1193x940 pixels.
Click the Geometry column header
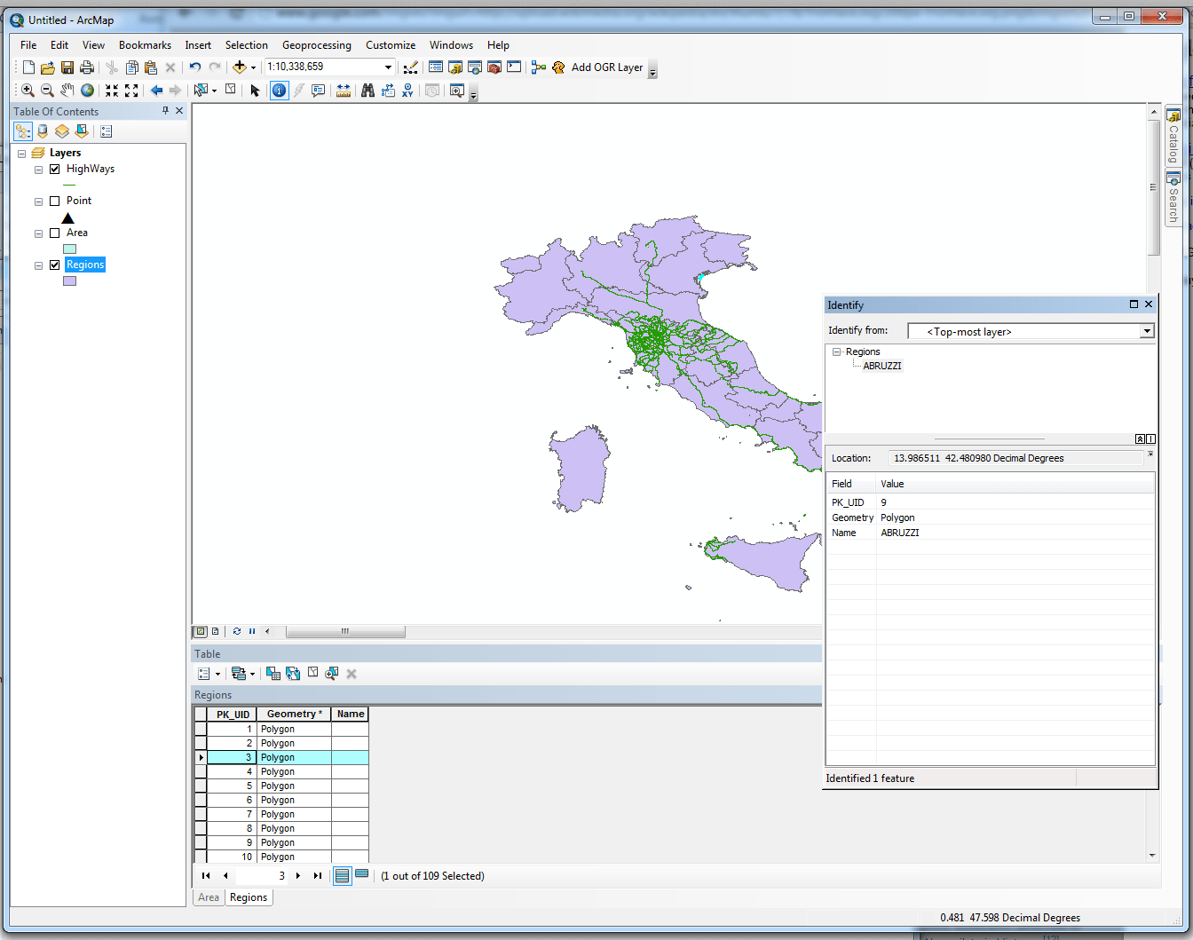294,715
